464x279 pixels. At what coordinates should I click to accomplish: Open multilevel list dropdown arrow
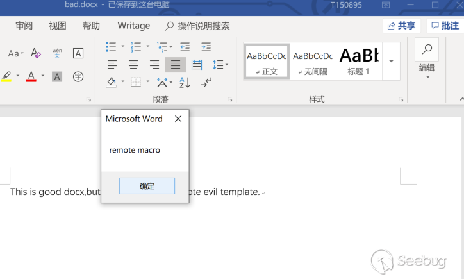171,47
